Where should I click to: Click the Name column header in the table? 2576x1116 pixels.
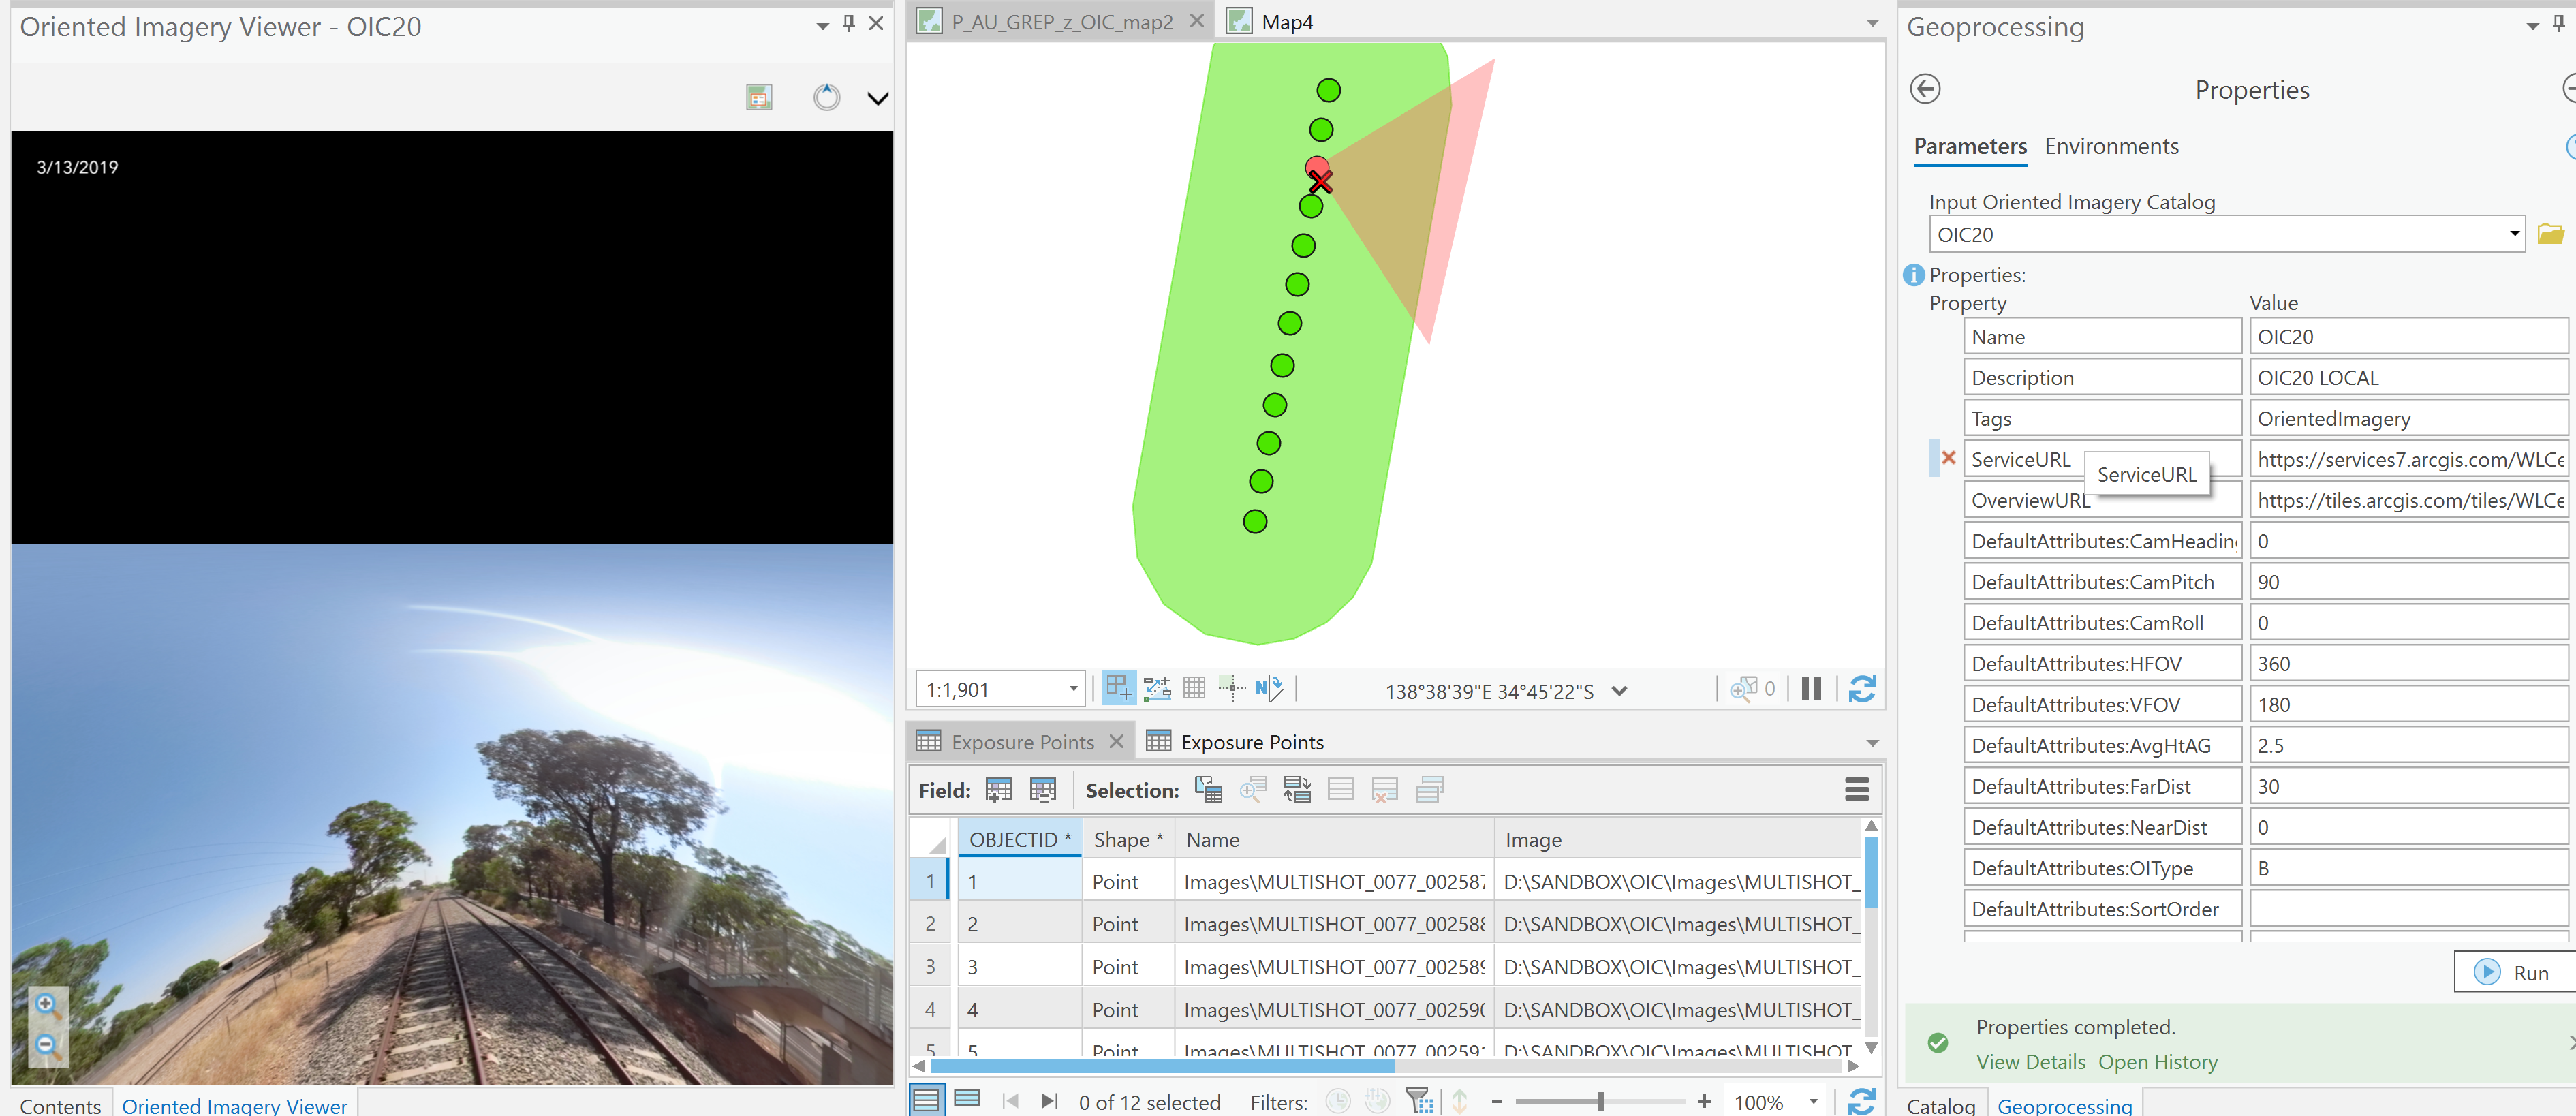(1334, 840)
